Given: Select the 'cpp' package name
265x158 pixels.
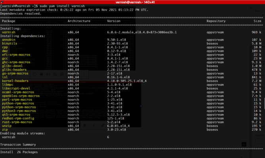Looking at the screenshot, I should coord(5,47).
